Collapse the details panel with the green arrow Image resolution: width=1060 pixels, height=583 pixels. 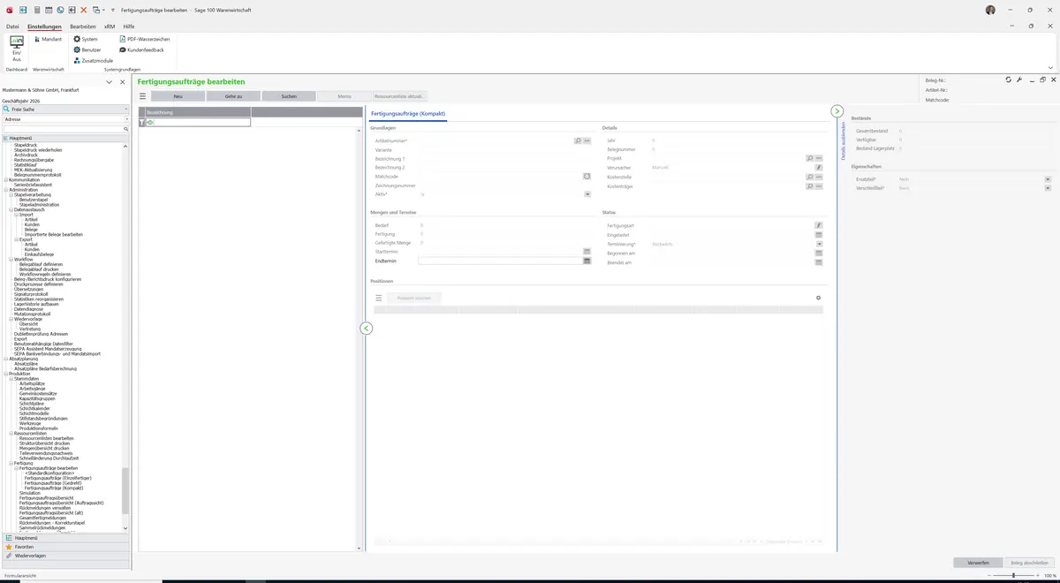pyautogui.click(x=837, y=110)
